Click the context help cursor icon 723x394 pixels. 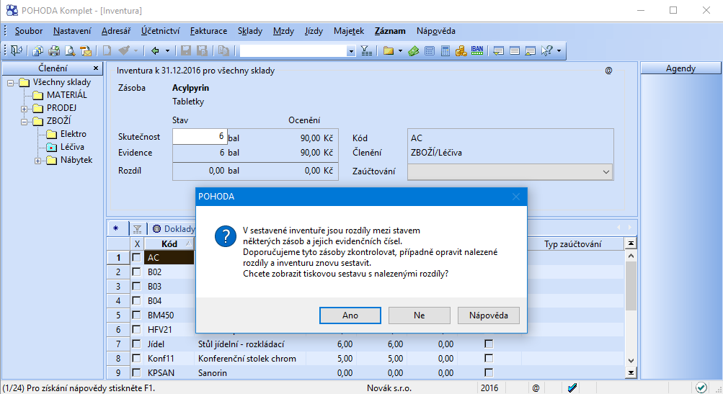[x=547, y=50]
